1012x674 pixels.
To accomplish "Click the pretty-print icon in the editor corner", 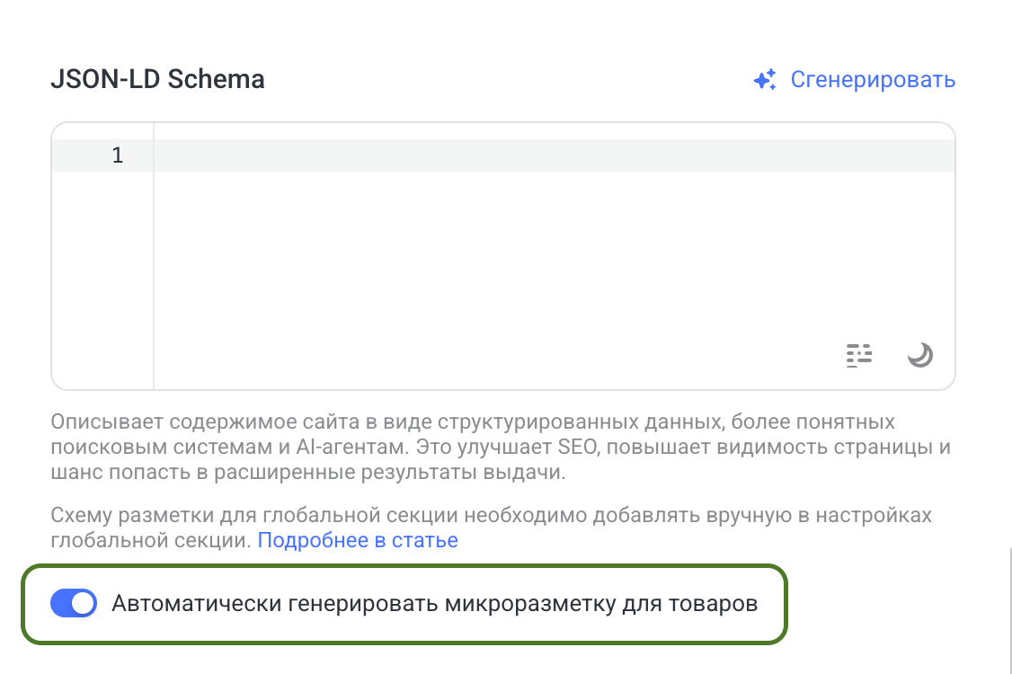I will coord(859,355).
